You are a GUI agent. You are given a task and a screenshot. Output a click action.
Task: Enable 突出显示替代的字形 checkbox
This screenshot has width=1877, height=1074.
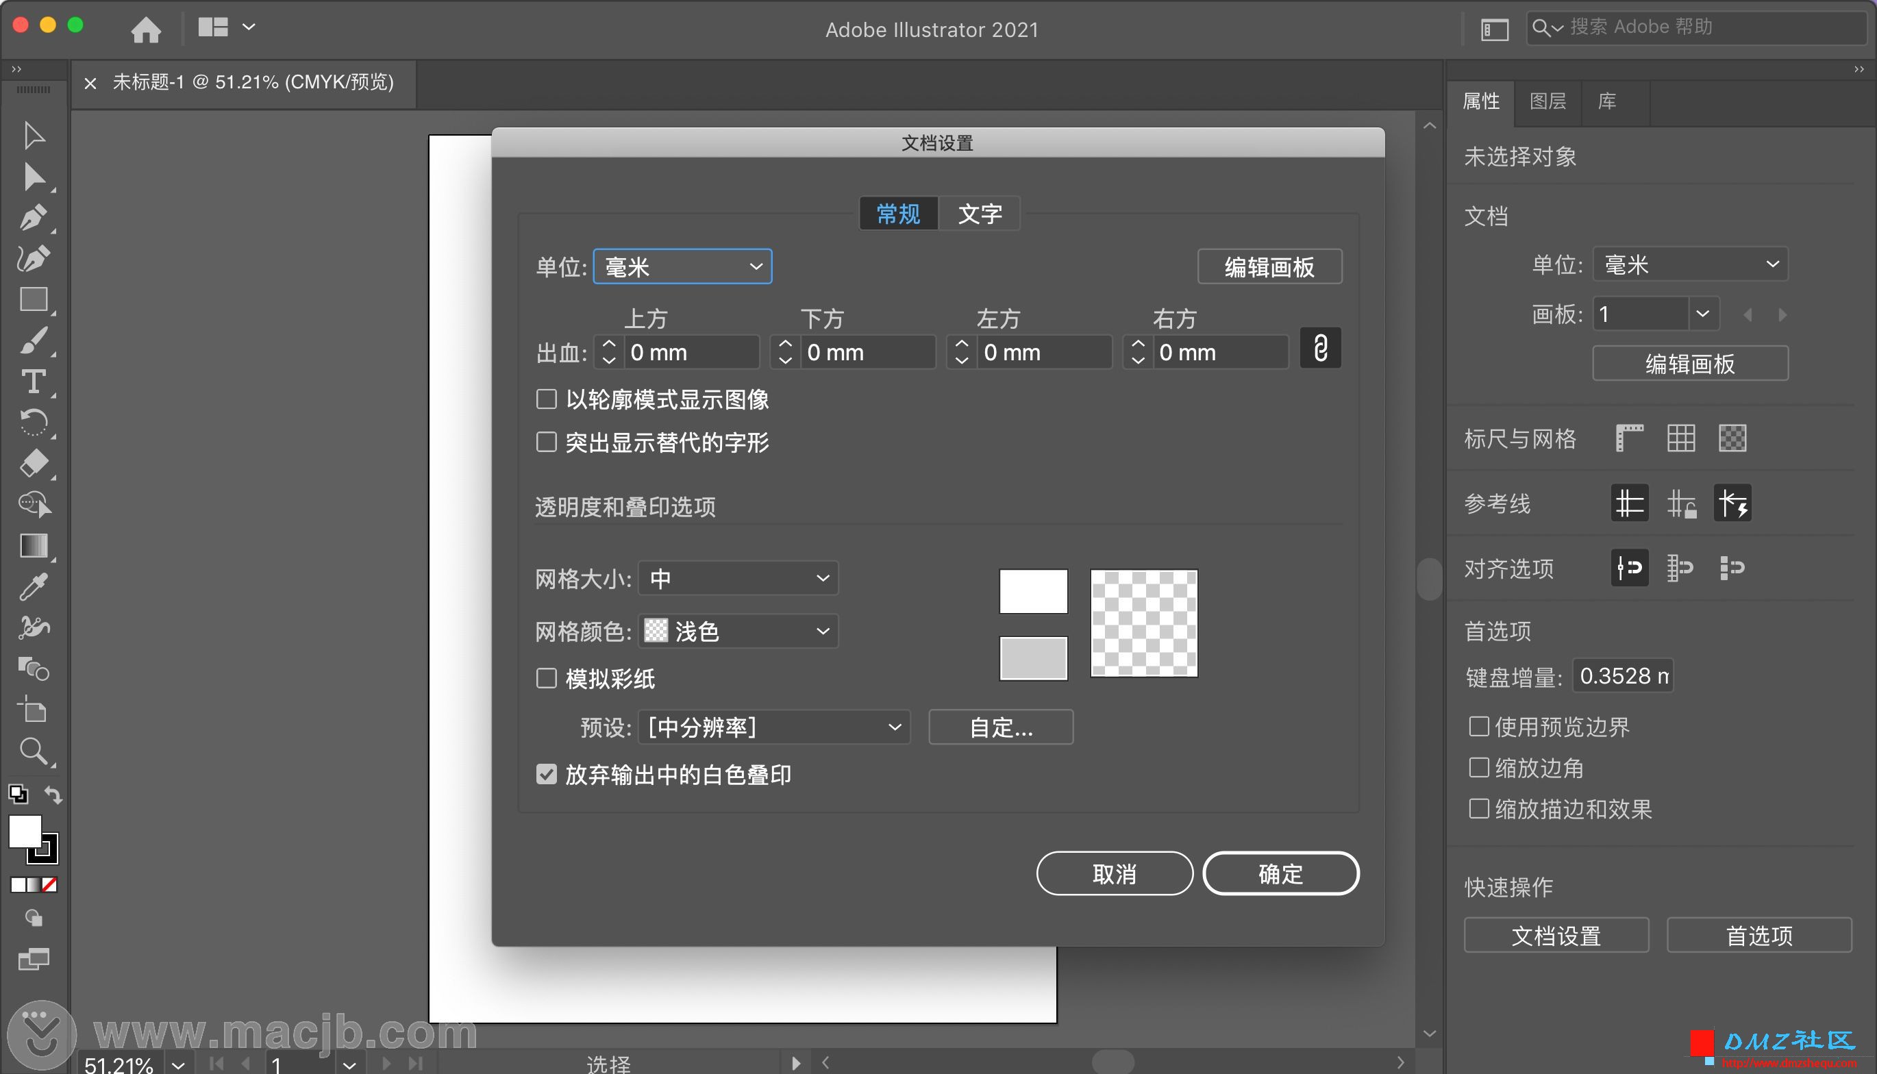[547, 442]
